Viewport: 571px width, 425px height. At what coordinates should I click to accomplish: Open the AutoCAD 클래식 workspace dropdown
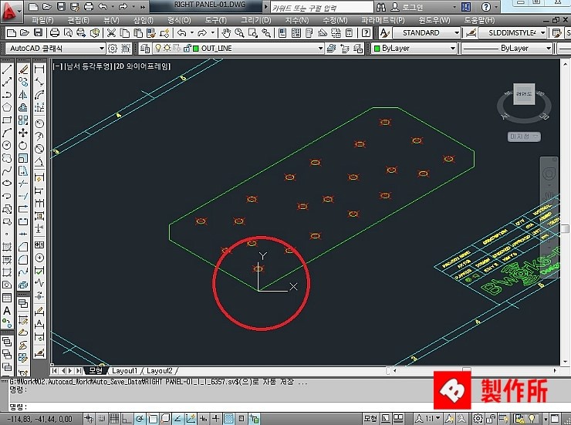[x=102, y=48]
